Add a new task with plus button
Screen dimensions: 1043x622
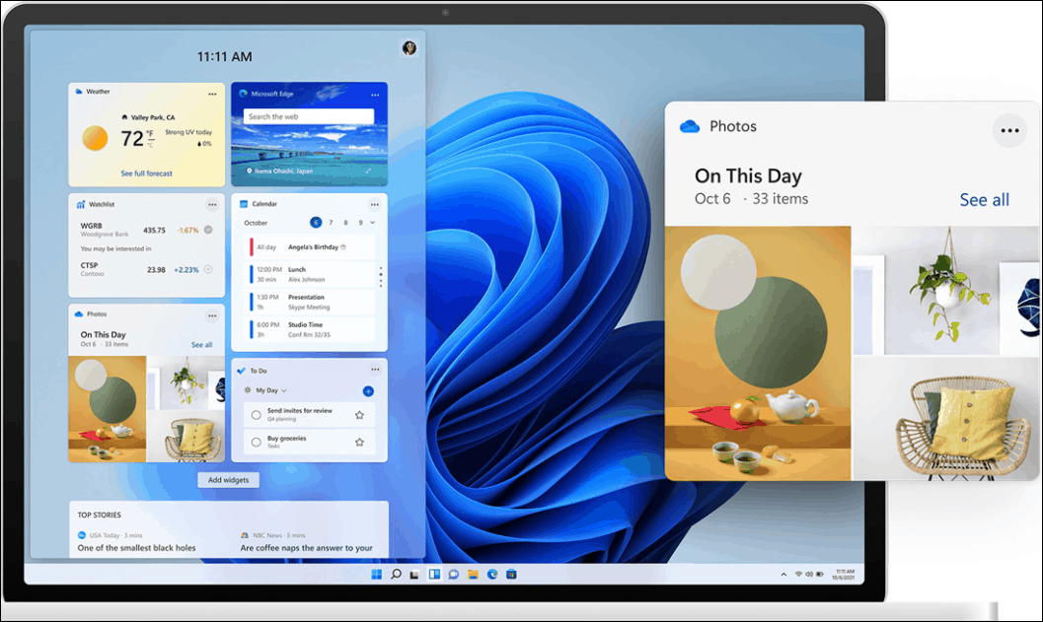[368, 391]
